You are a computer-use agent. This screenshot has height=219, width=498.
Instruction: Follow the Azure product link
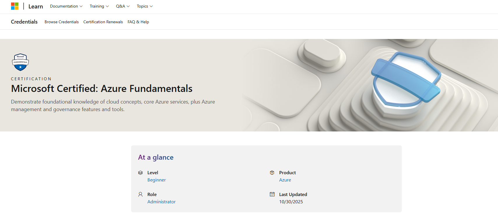(285, 180)
